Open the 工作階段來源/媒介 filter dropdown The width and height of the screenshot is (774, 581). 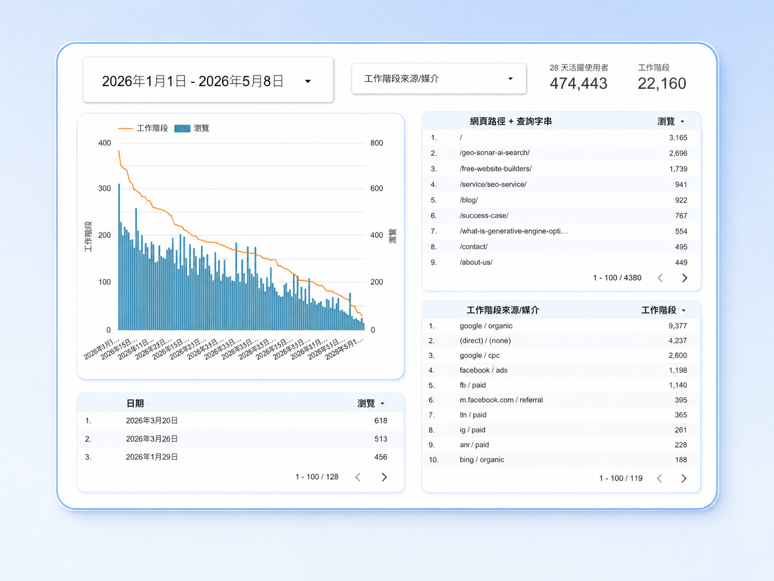[439, 79]
